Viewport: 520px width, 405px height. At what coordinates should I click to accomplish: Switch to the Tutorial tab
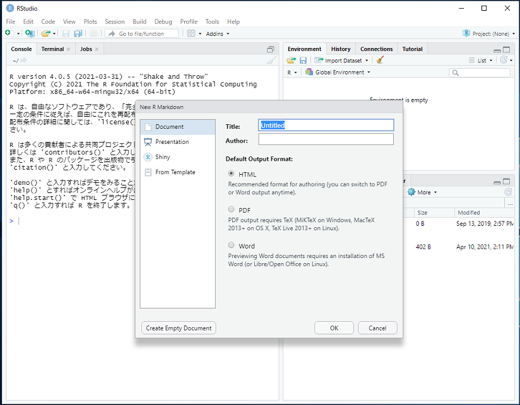(412, 49)
